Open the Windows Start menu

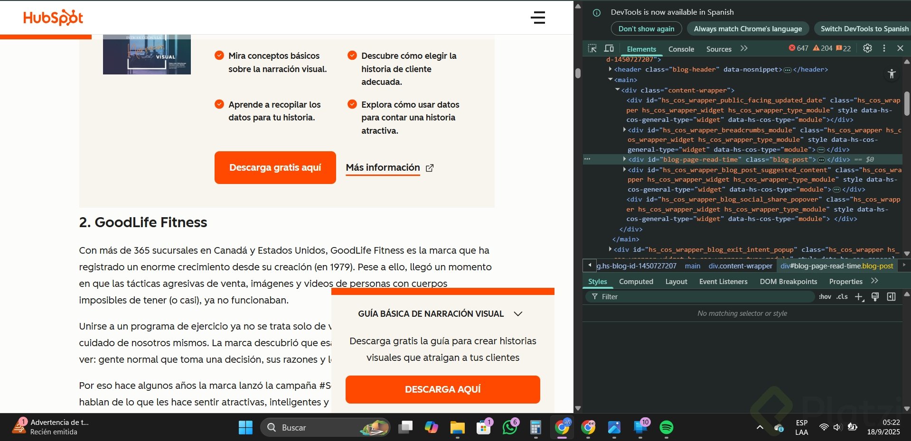pyautogui.click(x=245, y=427)
